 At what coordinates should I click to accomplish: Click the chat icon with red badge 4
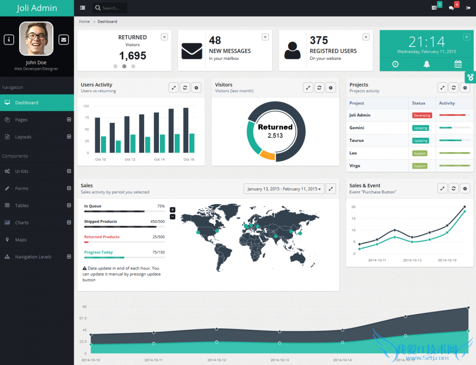click(452, 8)
